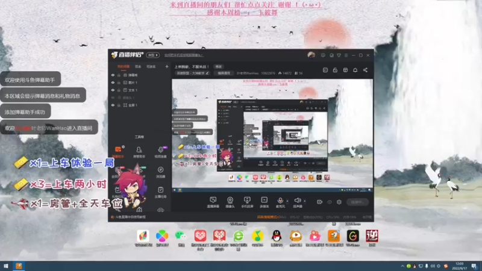The height and width of the screenshot is (271, 482).
Task: Open the 浏览器 tool in the toolbox
Action: click(160, 172)
